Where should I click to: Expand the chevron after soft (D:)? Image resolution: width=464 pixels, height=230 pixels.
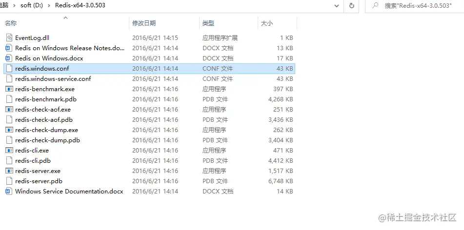click(x=49, y=6)
